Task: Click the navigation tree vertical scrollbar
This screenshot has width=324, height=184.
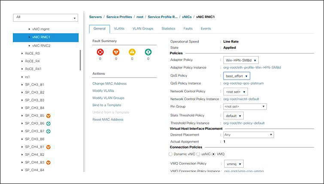Action: (x=80, y=60)
